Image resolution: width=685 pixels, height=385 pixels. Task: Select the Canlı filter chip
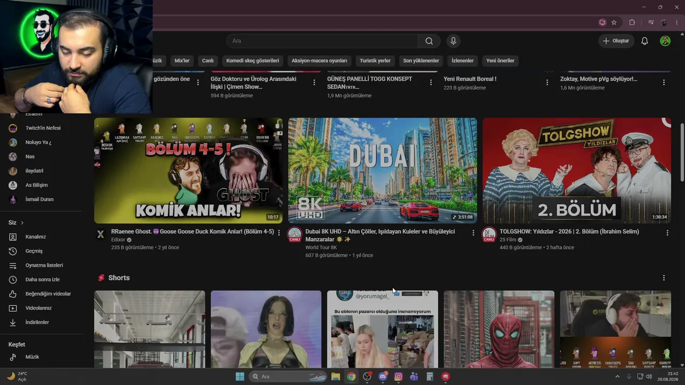[x=208, y=60]
